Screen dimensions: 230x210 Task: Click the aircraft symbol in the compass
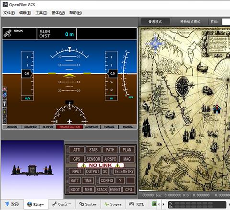(x=69, y=122)
